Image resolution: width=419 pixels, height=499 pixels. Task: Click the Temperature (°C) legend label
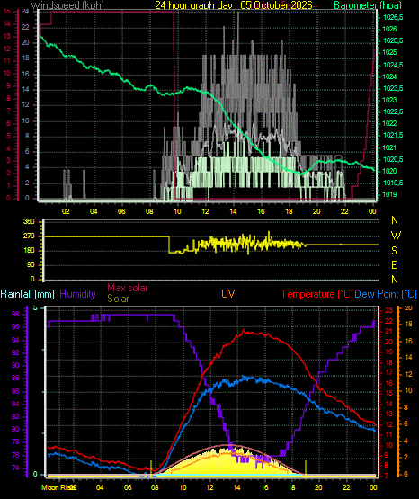(316, 294)
